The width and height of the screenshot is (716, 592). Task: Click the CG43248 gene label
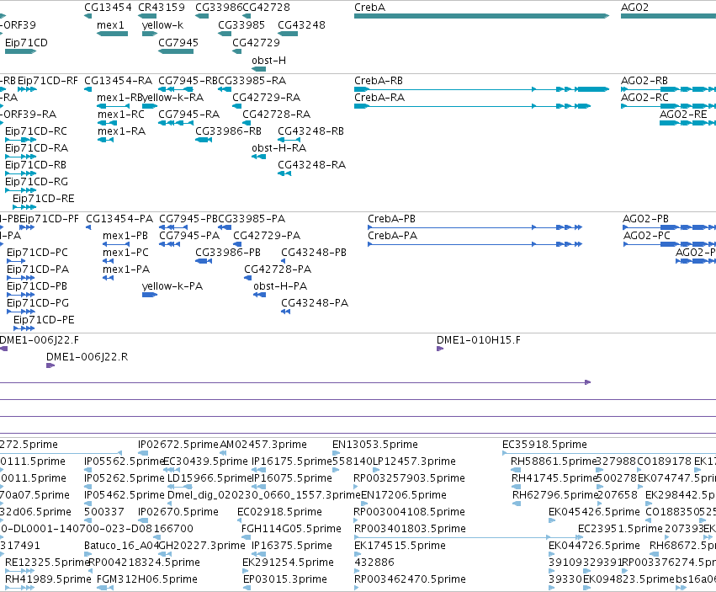[301, 25]
